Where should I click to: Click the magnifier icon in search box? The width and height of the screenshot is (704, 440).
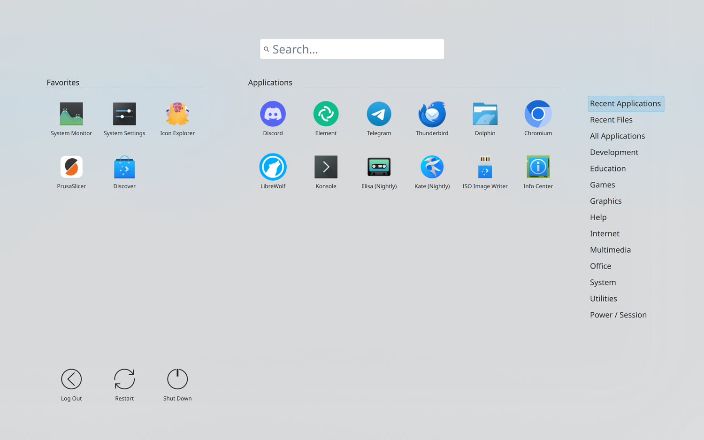[x=267, y=49]
